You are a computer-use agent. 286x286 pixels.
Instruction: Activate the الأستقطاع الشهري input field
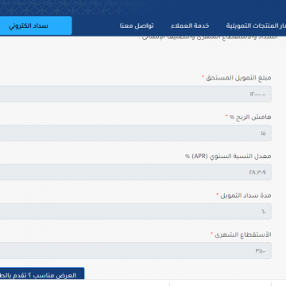coord(136,250)
